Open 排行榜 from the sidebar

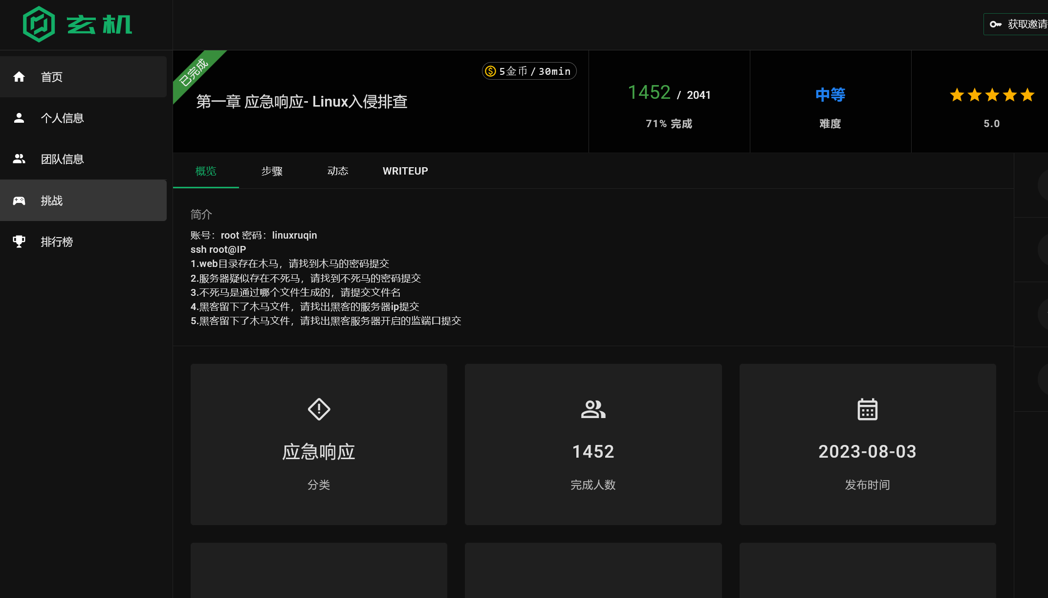pos(57,242)
